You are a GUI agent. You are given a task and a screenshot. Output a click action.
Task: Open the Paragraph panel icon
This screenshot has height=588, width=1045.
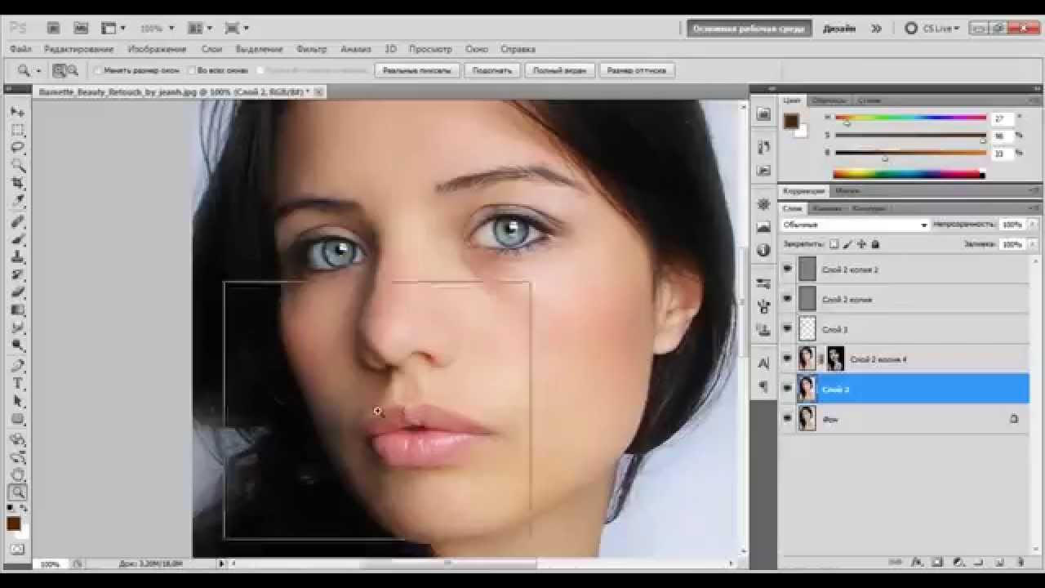763,385
